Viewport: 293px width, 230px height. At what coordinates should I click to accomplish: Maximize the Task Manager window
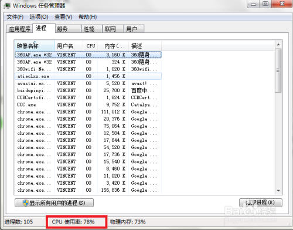tap(265, 4)
